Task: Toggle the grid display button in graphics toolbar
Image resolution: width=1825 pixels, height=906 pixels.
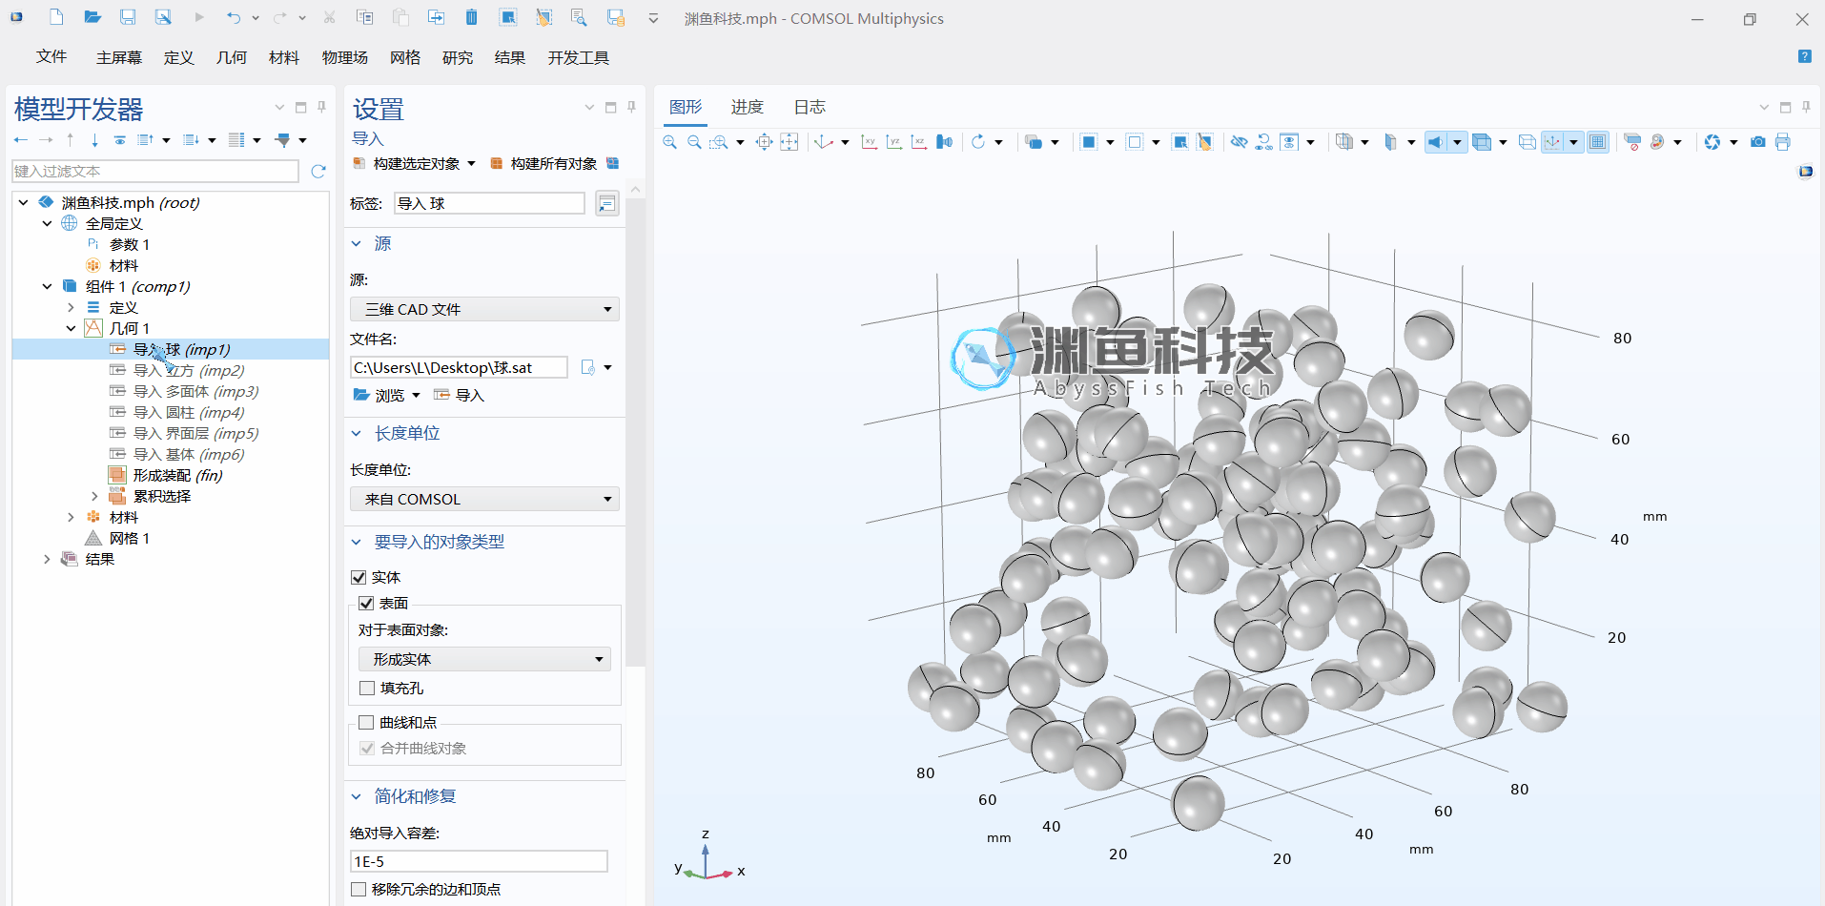Action: coord(1597,142)
